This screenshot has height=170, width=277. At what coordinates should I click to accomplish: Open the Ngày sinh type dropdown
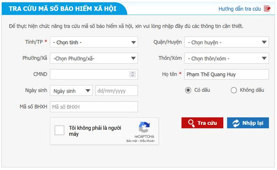(x=71, y=90)
